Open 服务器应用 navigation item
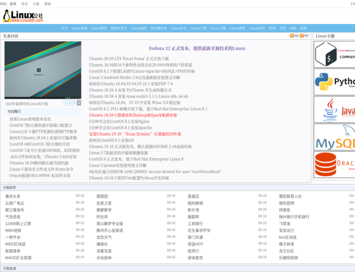Screen dimensions: 355x273 pos(159,28)
